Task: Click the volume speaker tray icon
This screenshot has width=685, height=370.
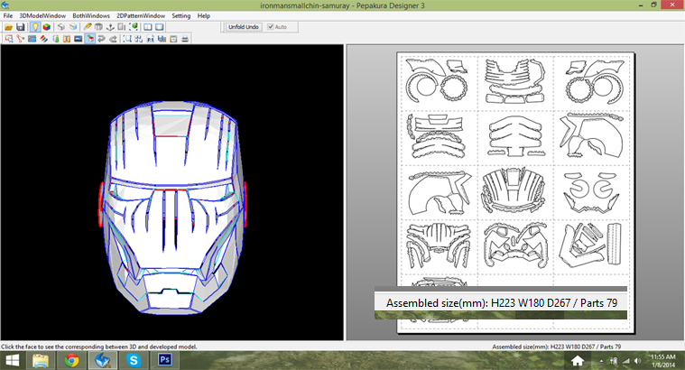Action: (637, 361)
